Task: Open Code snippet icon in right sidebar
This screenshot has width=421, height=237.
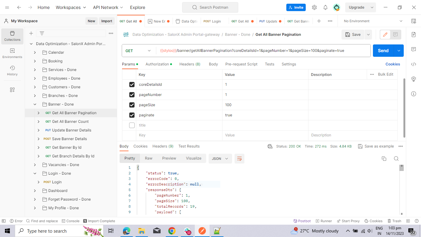Action: coord(414,64)
